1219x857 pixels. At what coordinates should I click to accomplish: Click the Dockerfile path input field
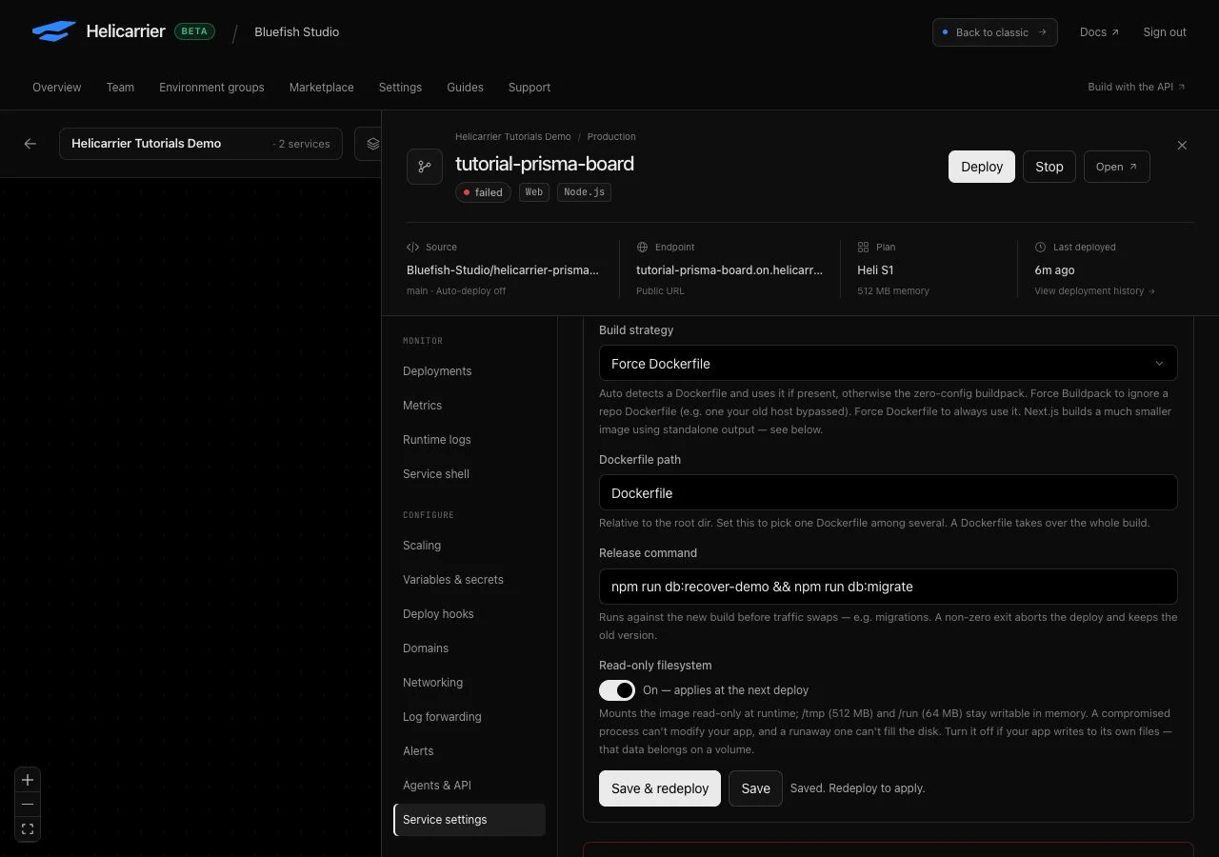point(888,492)
